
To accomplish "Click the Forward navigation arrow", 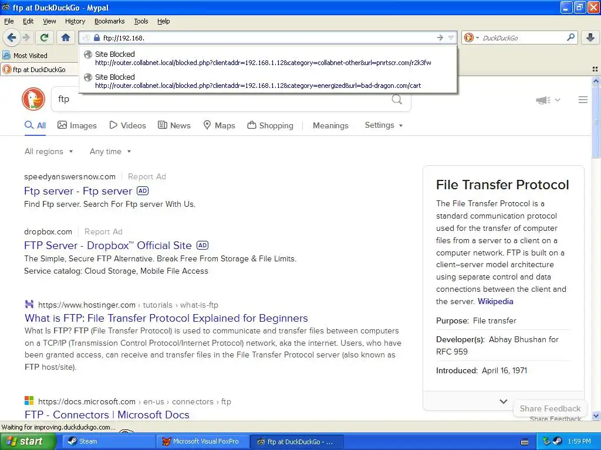I will tap(26, 37).
